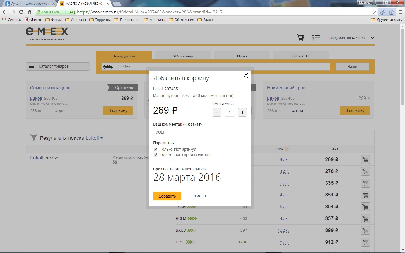The image size is (405, 253).
Task: Go back with the browser back arrow
Action: (5, 12)
